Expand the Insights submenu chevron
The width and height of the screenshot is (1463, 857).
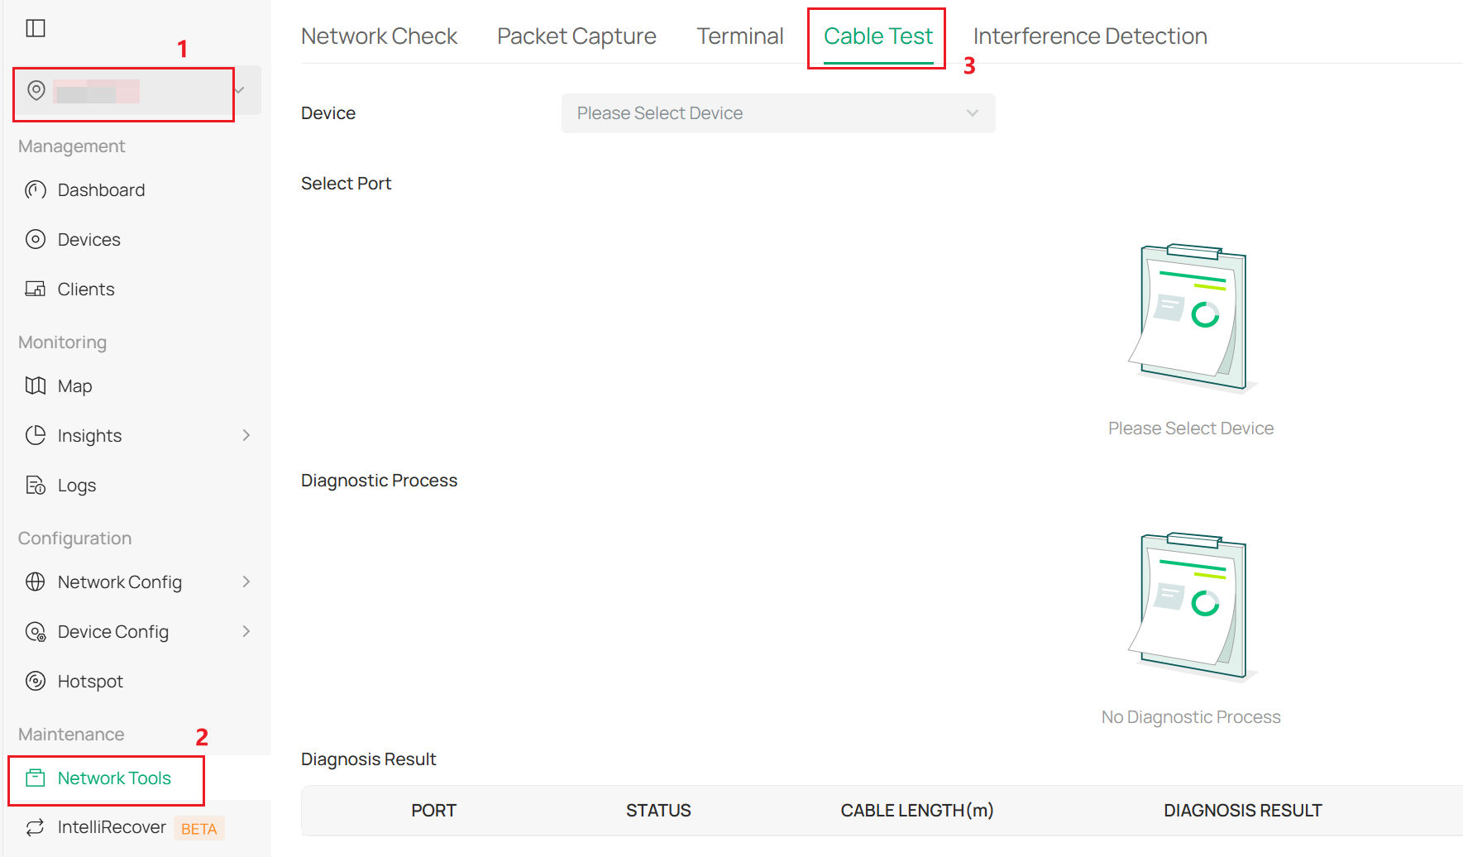pyautogui.click(x=246, y=435)
